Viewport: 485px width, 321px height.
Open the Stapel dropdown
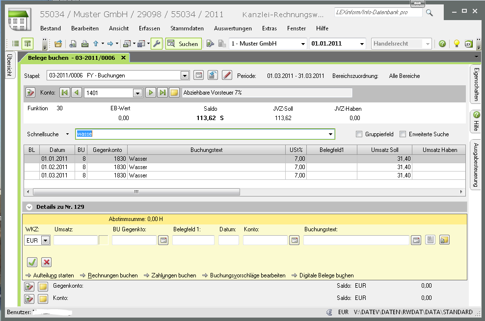pyautogui.click(x=185, y=75)
